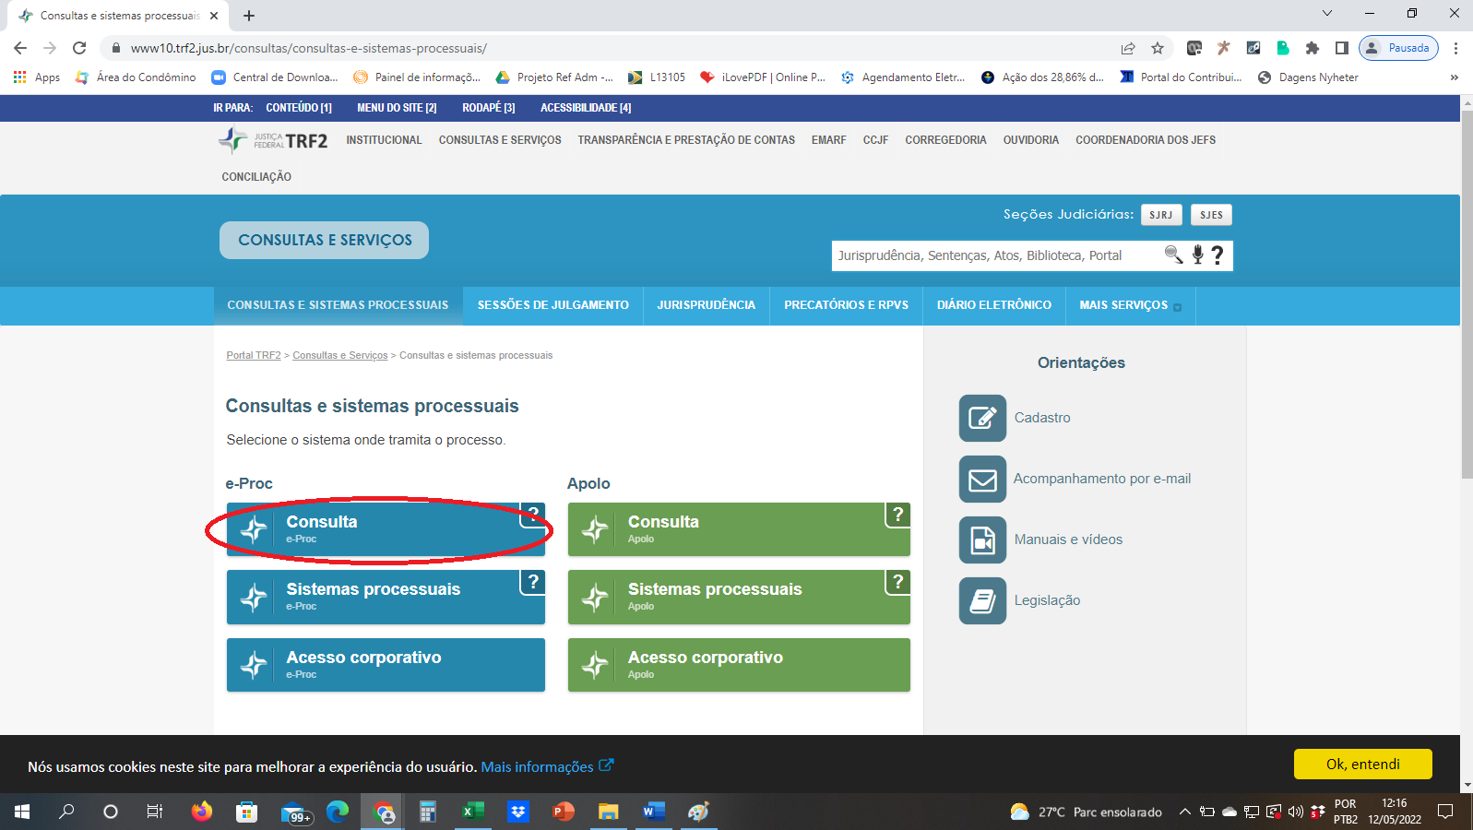1473x830 pixels.
Task: Open Excel from the Windows taskbar
Action: pyautogui.click(x=472, y=812)
